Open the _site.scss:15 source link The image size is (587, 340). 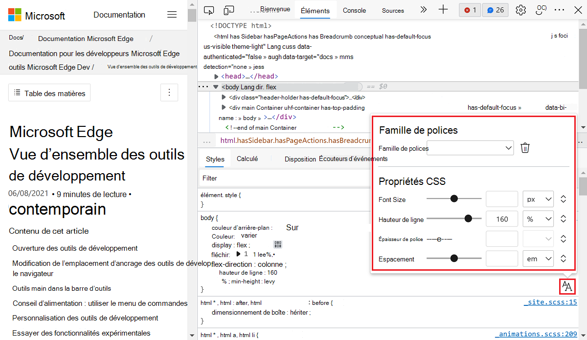[550, 302]
